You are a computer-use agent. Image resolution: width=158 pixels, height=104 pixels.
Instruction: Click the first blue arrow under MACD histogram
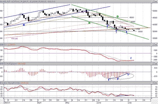point(109,79)
